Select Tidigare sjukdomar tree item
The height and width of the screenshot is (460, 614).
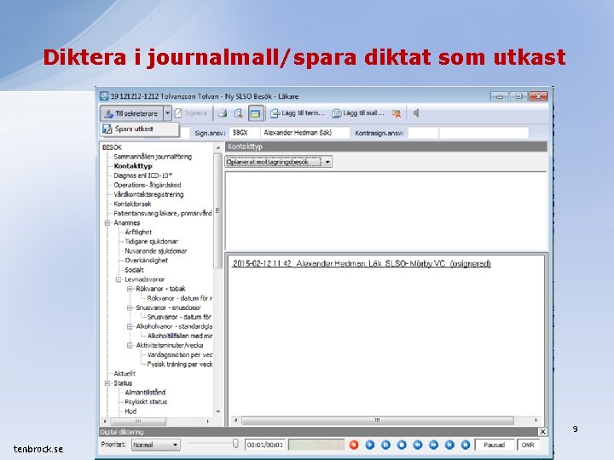pyautogui.click(x=151, y=241)
